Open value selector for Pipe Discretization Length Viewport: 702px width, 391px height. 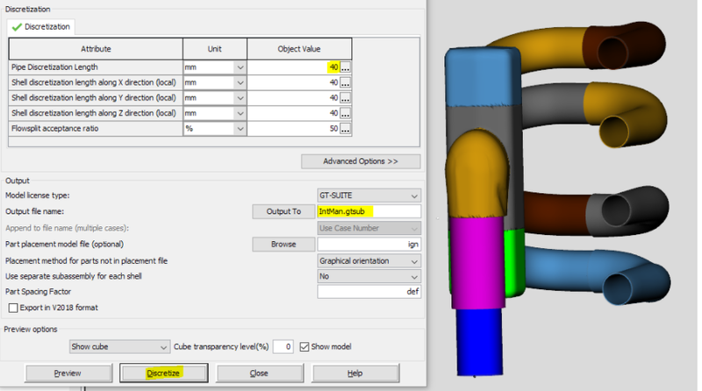pos(345,68)
